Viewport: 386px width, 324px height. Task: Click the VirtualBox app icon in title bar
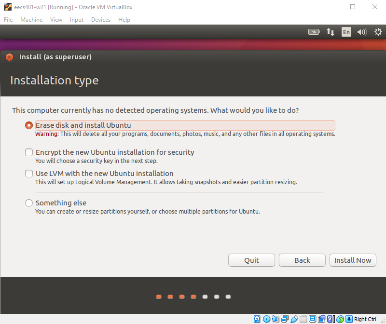[x=8, y=7]
